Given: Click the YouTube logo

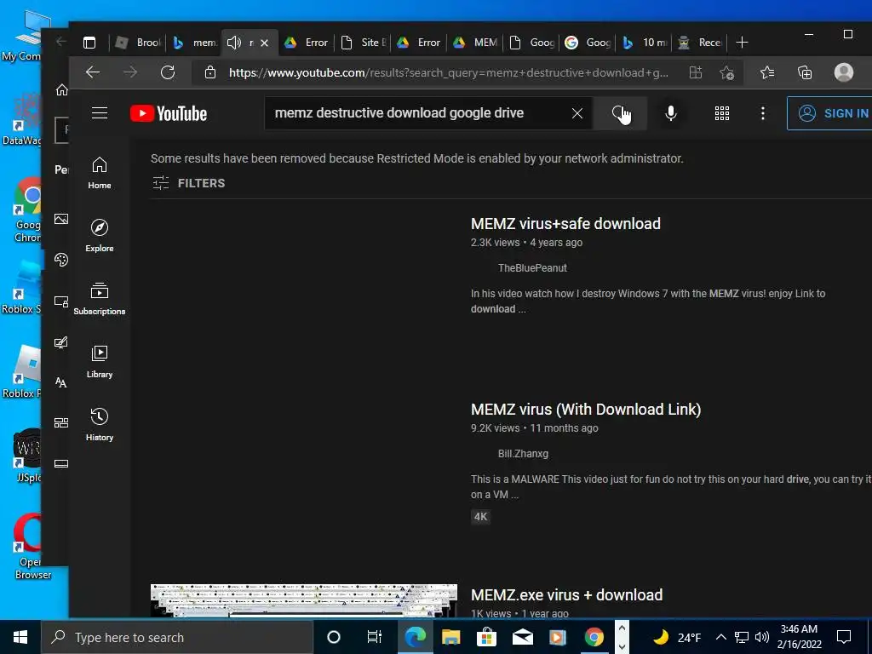Looking at the screenshot, I should [169, 113].
